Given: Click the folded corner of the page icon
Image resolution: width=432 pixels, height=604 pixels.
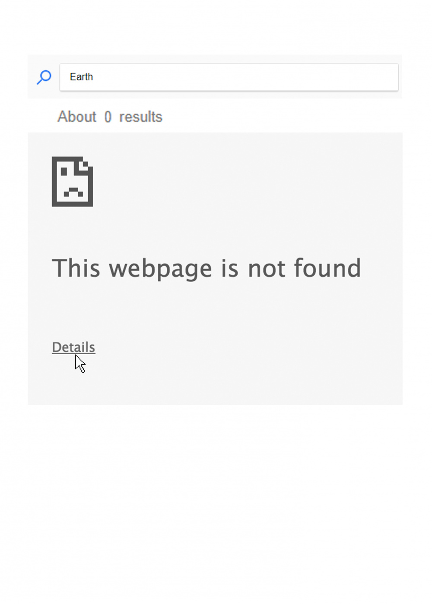Looking at the screenshot, I should [x=86, y=164].
